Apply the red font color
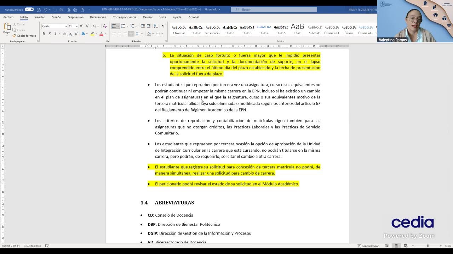This screenshot has height=254, width=453. pyautogui.click(x=101, y=34)
